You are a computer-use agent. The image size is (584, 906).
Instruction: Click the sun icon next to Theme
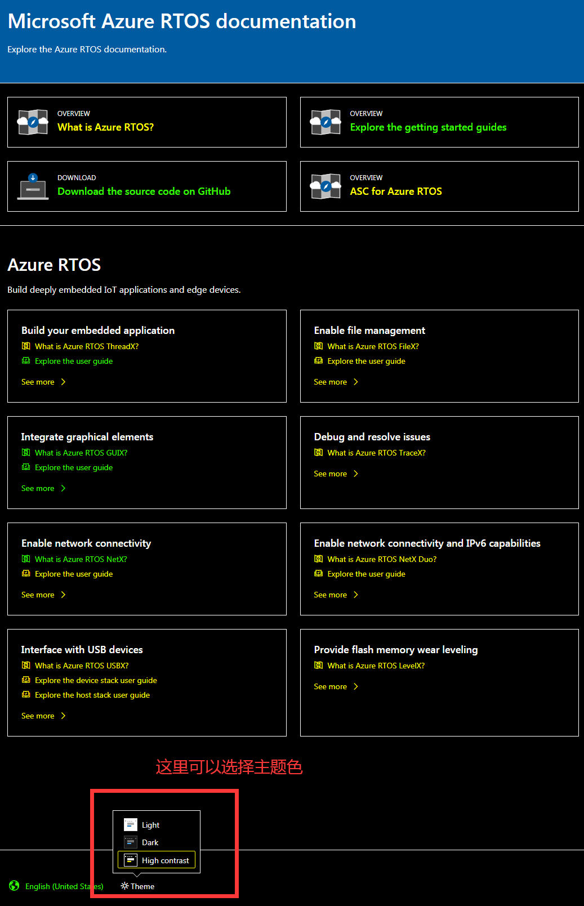[125, 886]
